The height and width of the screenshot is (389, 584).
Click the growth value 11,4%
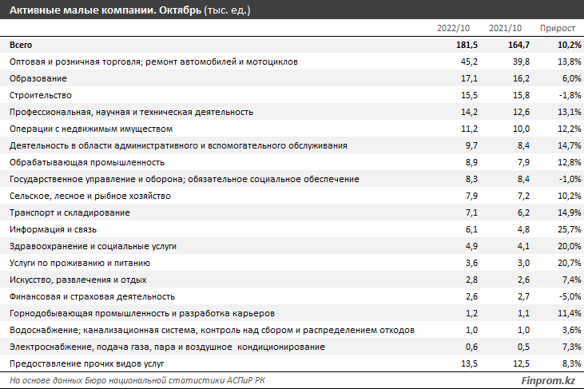pos(569,313)
